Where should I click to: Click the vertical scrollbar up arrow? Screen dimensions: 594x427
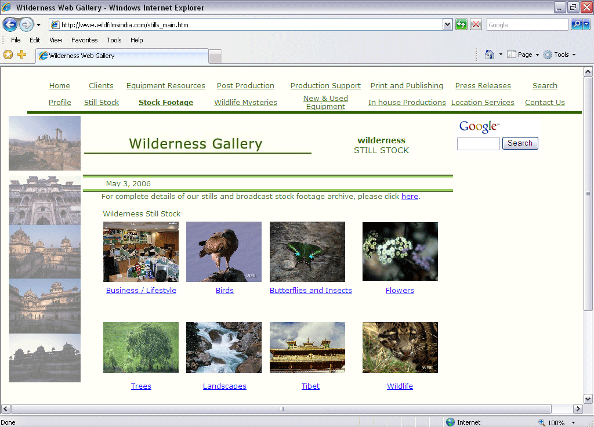click(588, 71)
